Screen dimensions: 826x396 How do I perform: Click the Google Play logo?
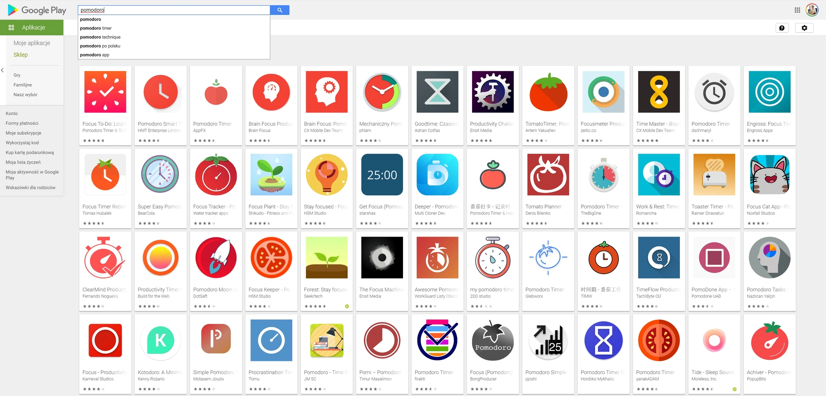pyautogui.click(x=37, y=10)
